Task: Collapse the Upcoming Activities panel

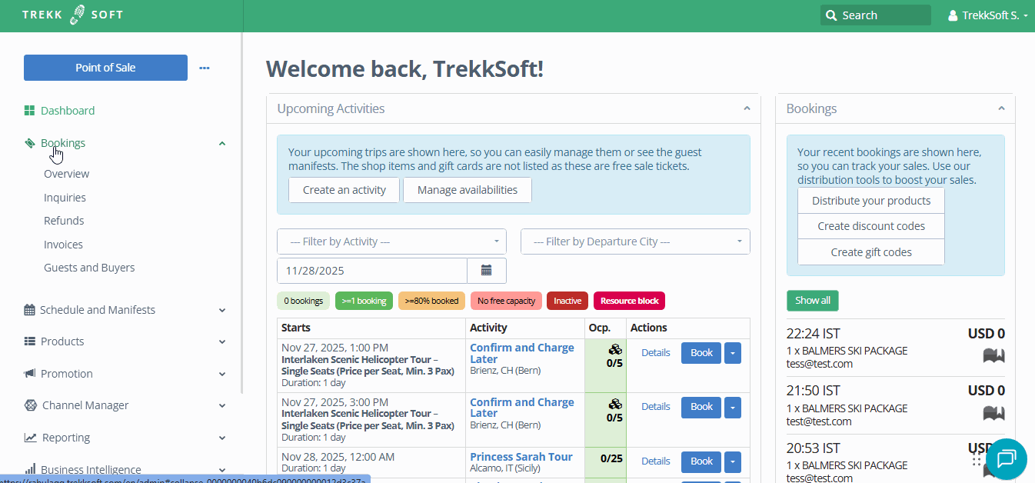Action: pos(747,108)
